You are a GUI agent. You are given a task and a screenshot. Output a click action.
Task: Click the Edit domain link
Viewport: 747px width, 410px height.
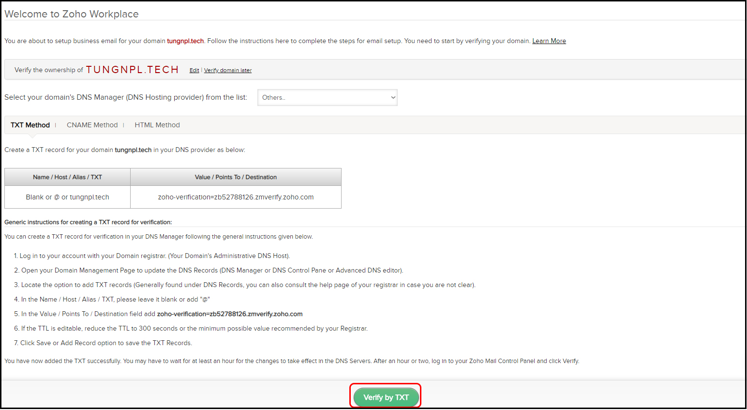click(x=194, y=70)
